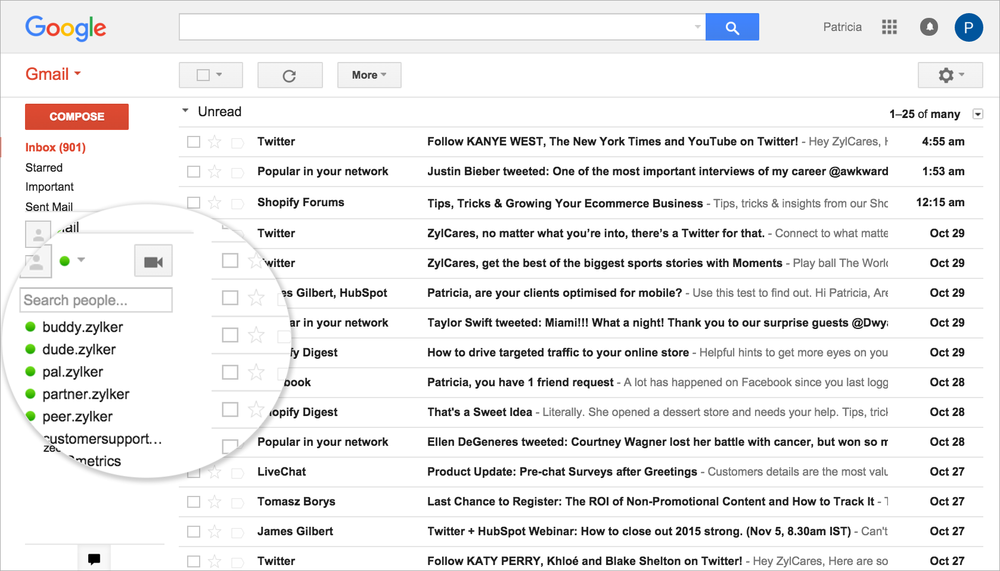
Task: Click the blue search magnifier button
Action: tap(732, 27)
